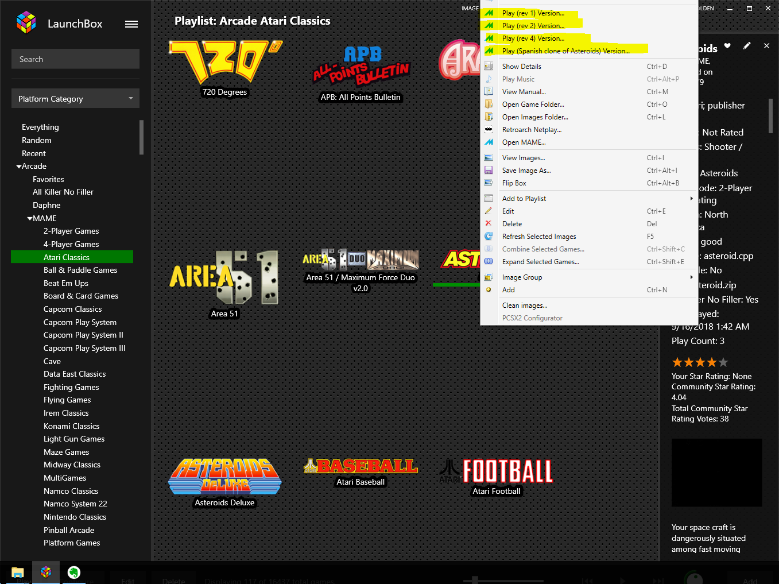Click MAME icon next to Play (rev 1) Version
The image size is (779, 584).
[489, 13]
